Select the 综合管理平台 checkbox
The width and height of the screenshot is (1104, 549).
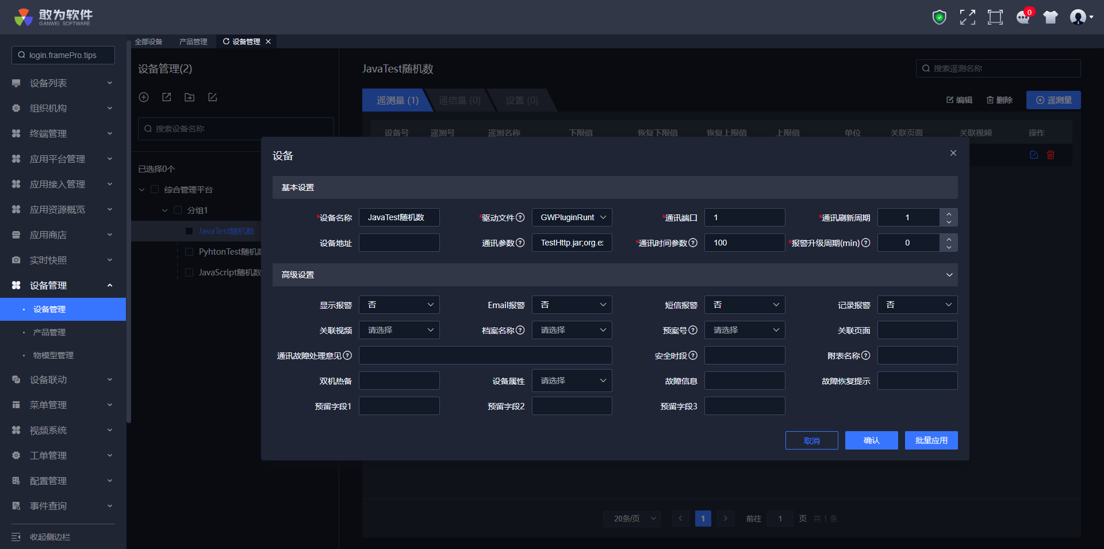[x=155, y=190]
